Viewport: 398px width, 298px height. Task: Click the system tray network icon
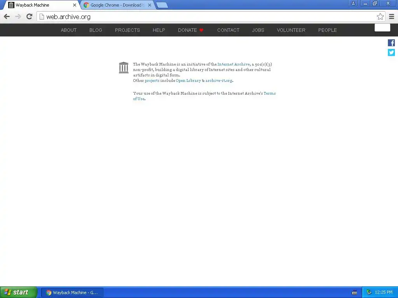pos(369,293)
